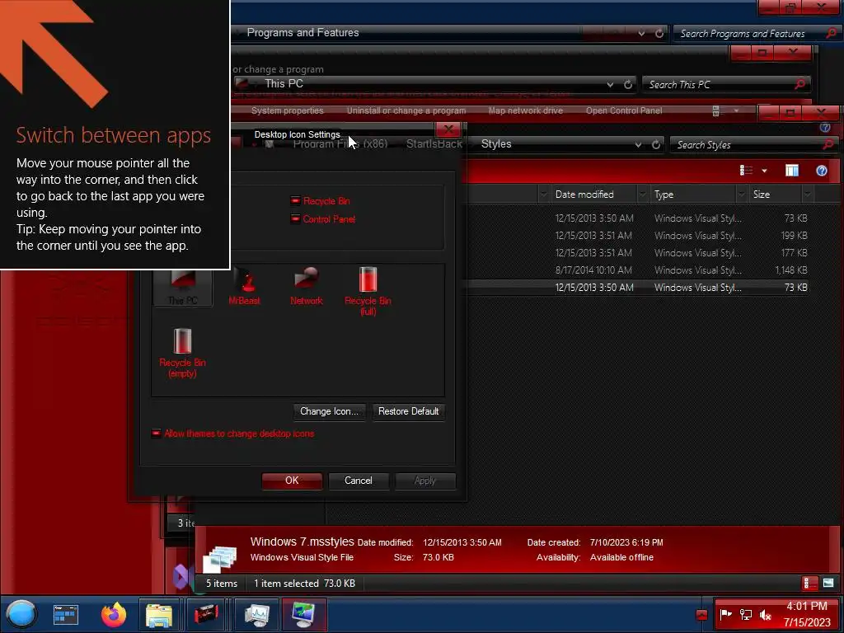The width and height of the screenshot is (844, 633).
Task: Expand the This PC address bar dropdown
Action: click(610, 84)
